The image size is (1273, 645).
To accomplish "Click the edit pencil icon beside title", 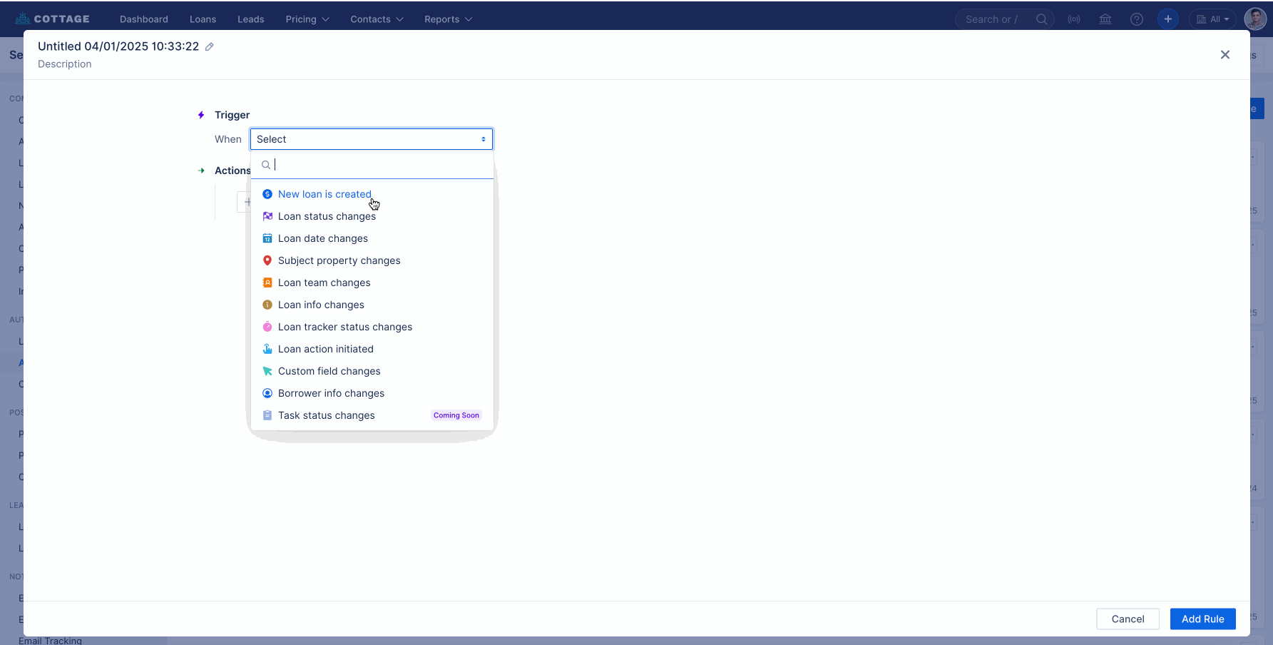I will pyautogui.click(x=210, y=46).
